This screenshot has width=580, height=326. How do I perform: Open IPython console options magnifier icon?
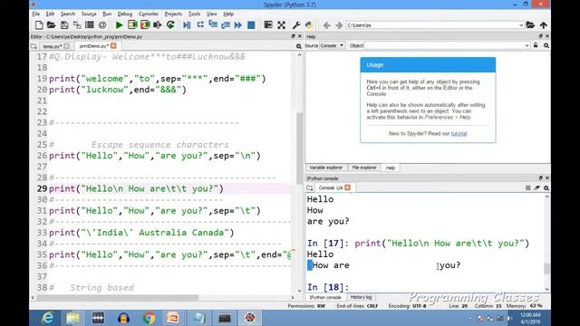546,188
